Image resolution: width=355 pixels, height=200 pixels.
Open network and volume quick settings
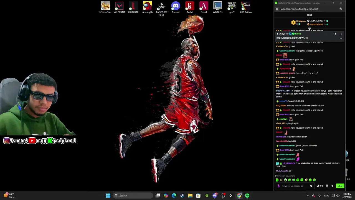335,196
